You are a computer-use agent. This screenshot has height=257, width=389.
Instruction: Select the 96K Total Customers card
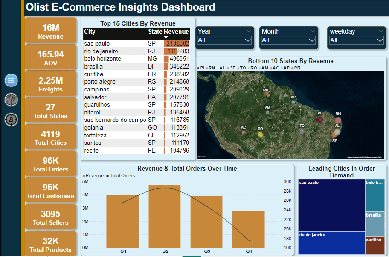(x=51, y=190)
